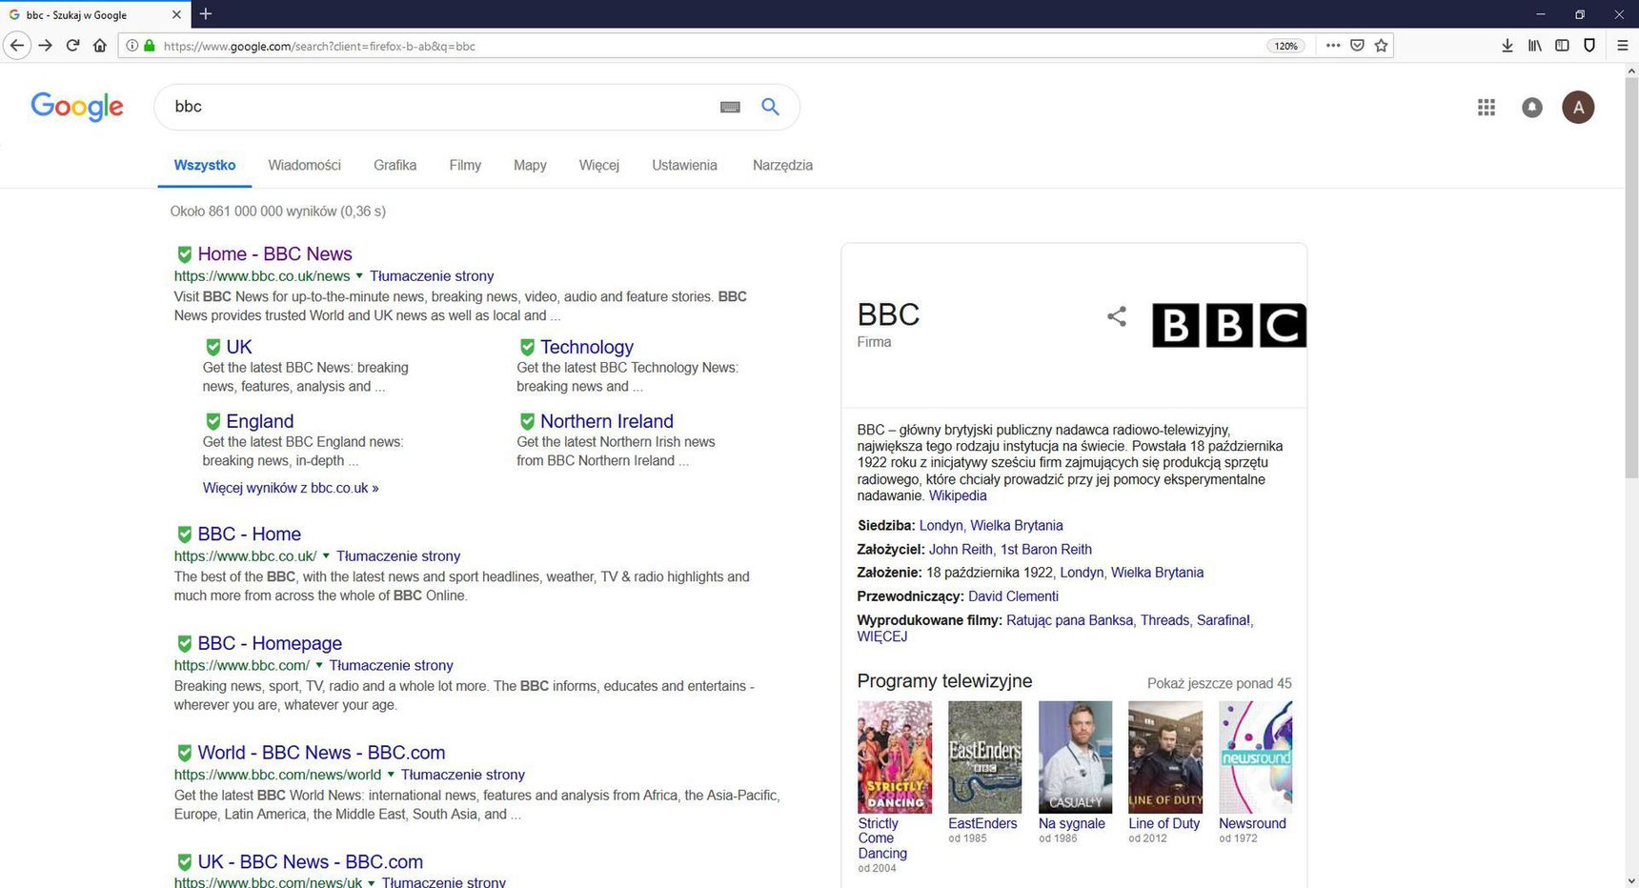Open the Google apps grid
This screenshot has height=888, width=1639.
coord(1487,108)
